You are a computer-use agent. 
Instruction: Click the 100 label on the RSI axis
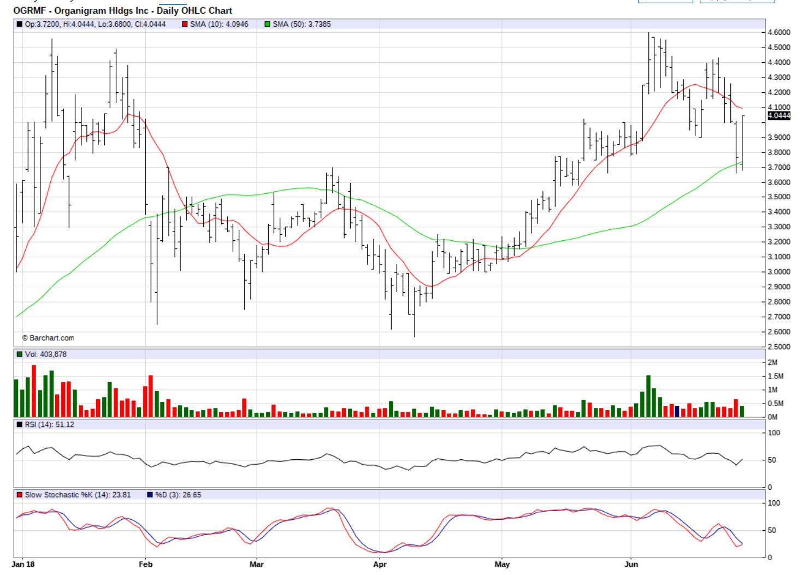774,433
